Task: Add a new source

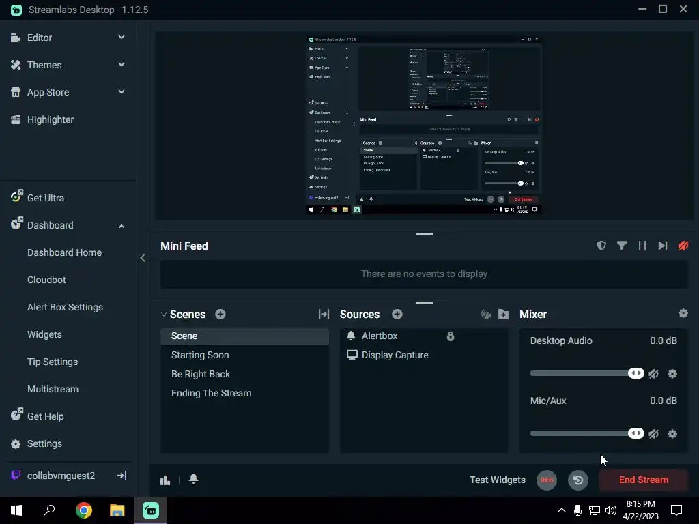Action: (x=397, y=314)
